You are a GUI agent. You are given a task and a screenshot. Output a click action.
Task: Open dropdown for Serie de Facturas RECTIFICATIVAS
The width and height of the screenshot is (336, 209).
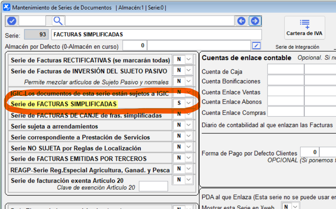188,59
